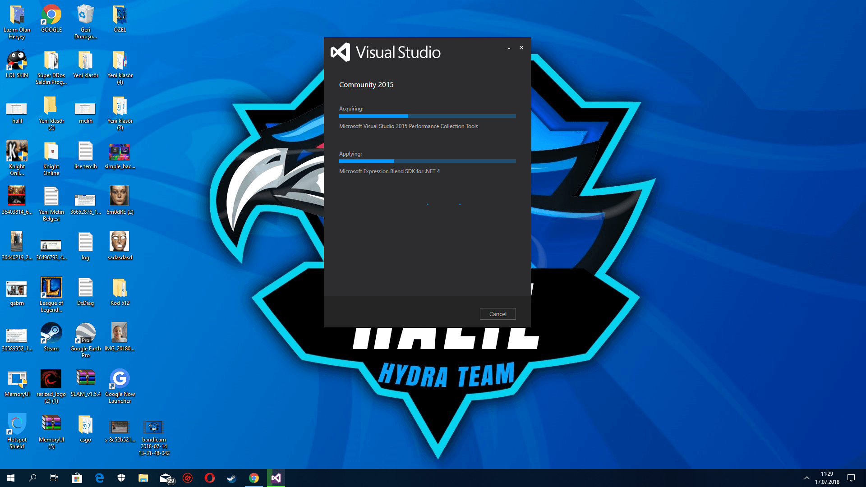Select the gabrn image file

pos(17,293)
